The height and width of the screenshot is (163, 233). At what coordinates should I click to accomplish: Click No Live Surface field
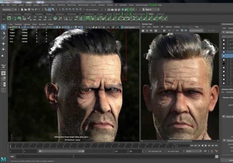(92, 10)
